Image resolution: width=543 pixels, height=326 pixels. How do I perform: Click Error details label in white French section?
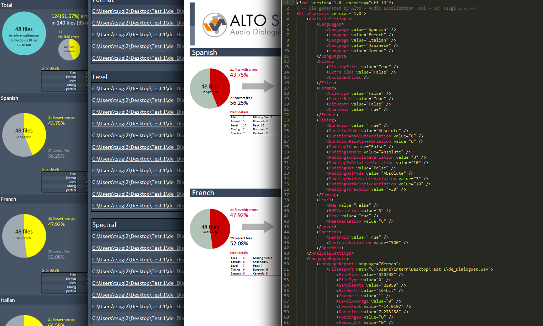[239, 253]
